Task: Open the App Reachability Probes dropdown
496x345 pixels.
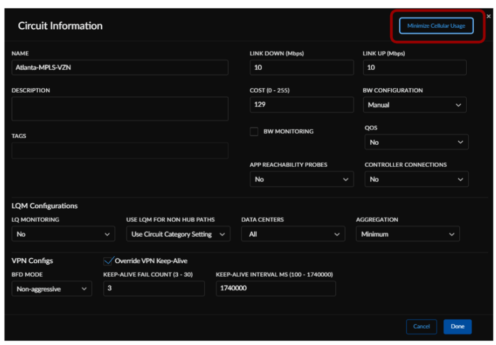Action: (301, 179)
